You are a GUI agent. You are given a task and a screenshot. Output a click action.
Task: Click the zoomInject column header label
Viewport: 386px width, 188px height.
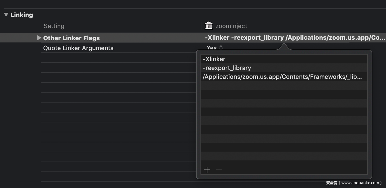pos(231,26)
